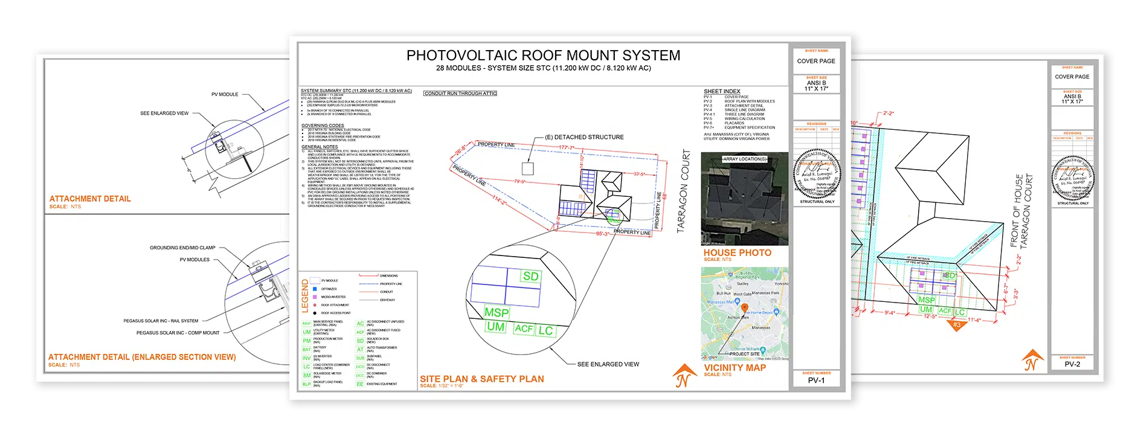The image size is (1138, 433).
Task: Click the SD box in the enlarged circle view
Action: pos(531,276)
